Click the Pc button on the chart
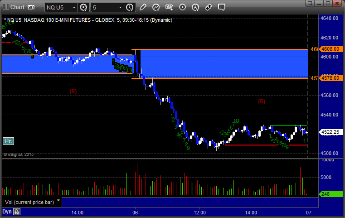This screenshot has width=345, height=218. coord(8,141)
